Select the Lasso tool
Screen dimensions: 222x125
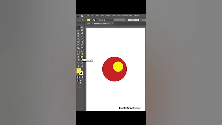pos(82,30)
